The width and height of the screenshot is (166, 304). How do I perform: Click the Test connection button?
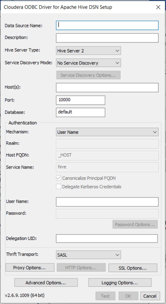(105, 296)
